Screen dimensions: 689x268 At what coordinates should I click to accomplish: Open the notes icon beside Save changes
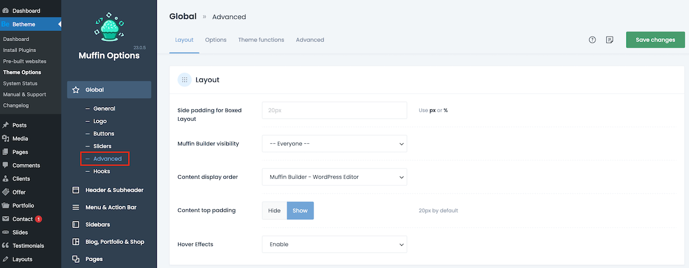[x=610, y=40]
